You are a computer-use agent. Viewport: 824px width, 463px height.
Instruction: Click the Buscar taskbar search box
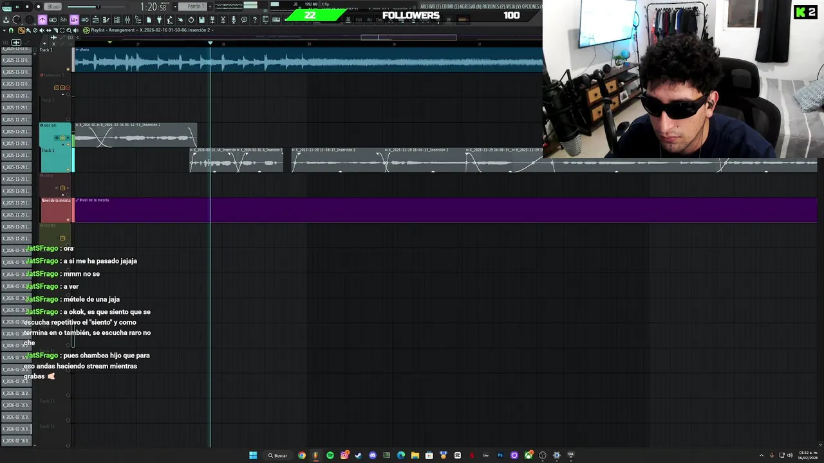[278, 455]
